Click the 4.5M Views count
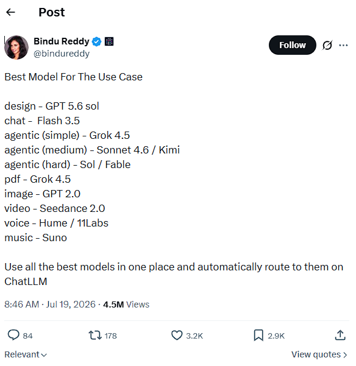Viewport: 356px width, 366px height. coord(126,304)
